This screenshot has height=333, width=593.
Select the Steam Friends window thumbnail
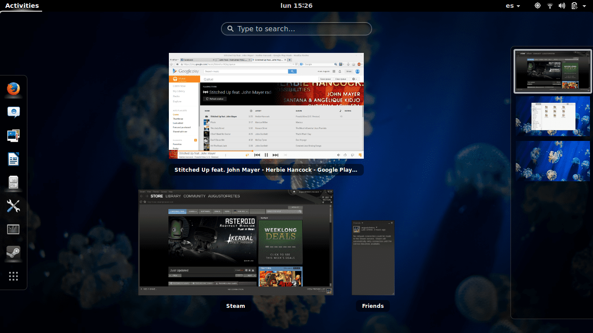coord(373,258)
